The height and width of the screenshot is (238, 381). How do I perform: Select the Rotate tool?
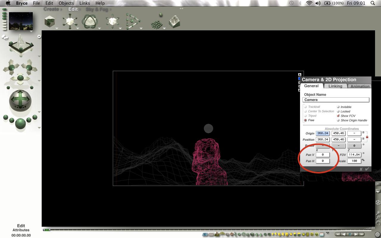pos(90,21)
